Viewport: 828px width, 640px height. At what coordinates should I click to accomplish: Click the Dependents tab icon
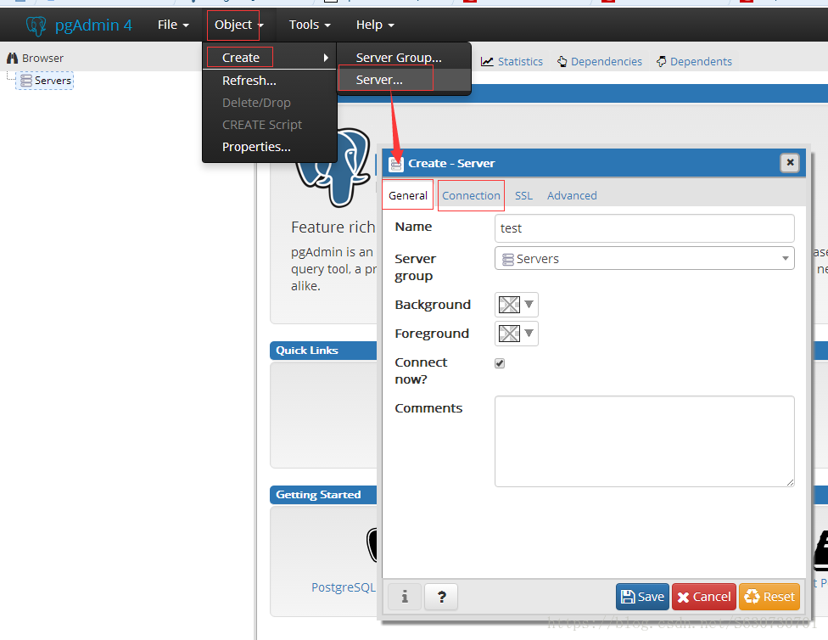661,62
